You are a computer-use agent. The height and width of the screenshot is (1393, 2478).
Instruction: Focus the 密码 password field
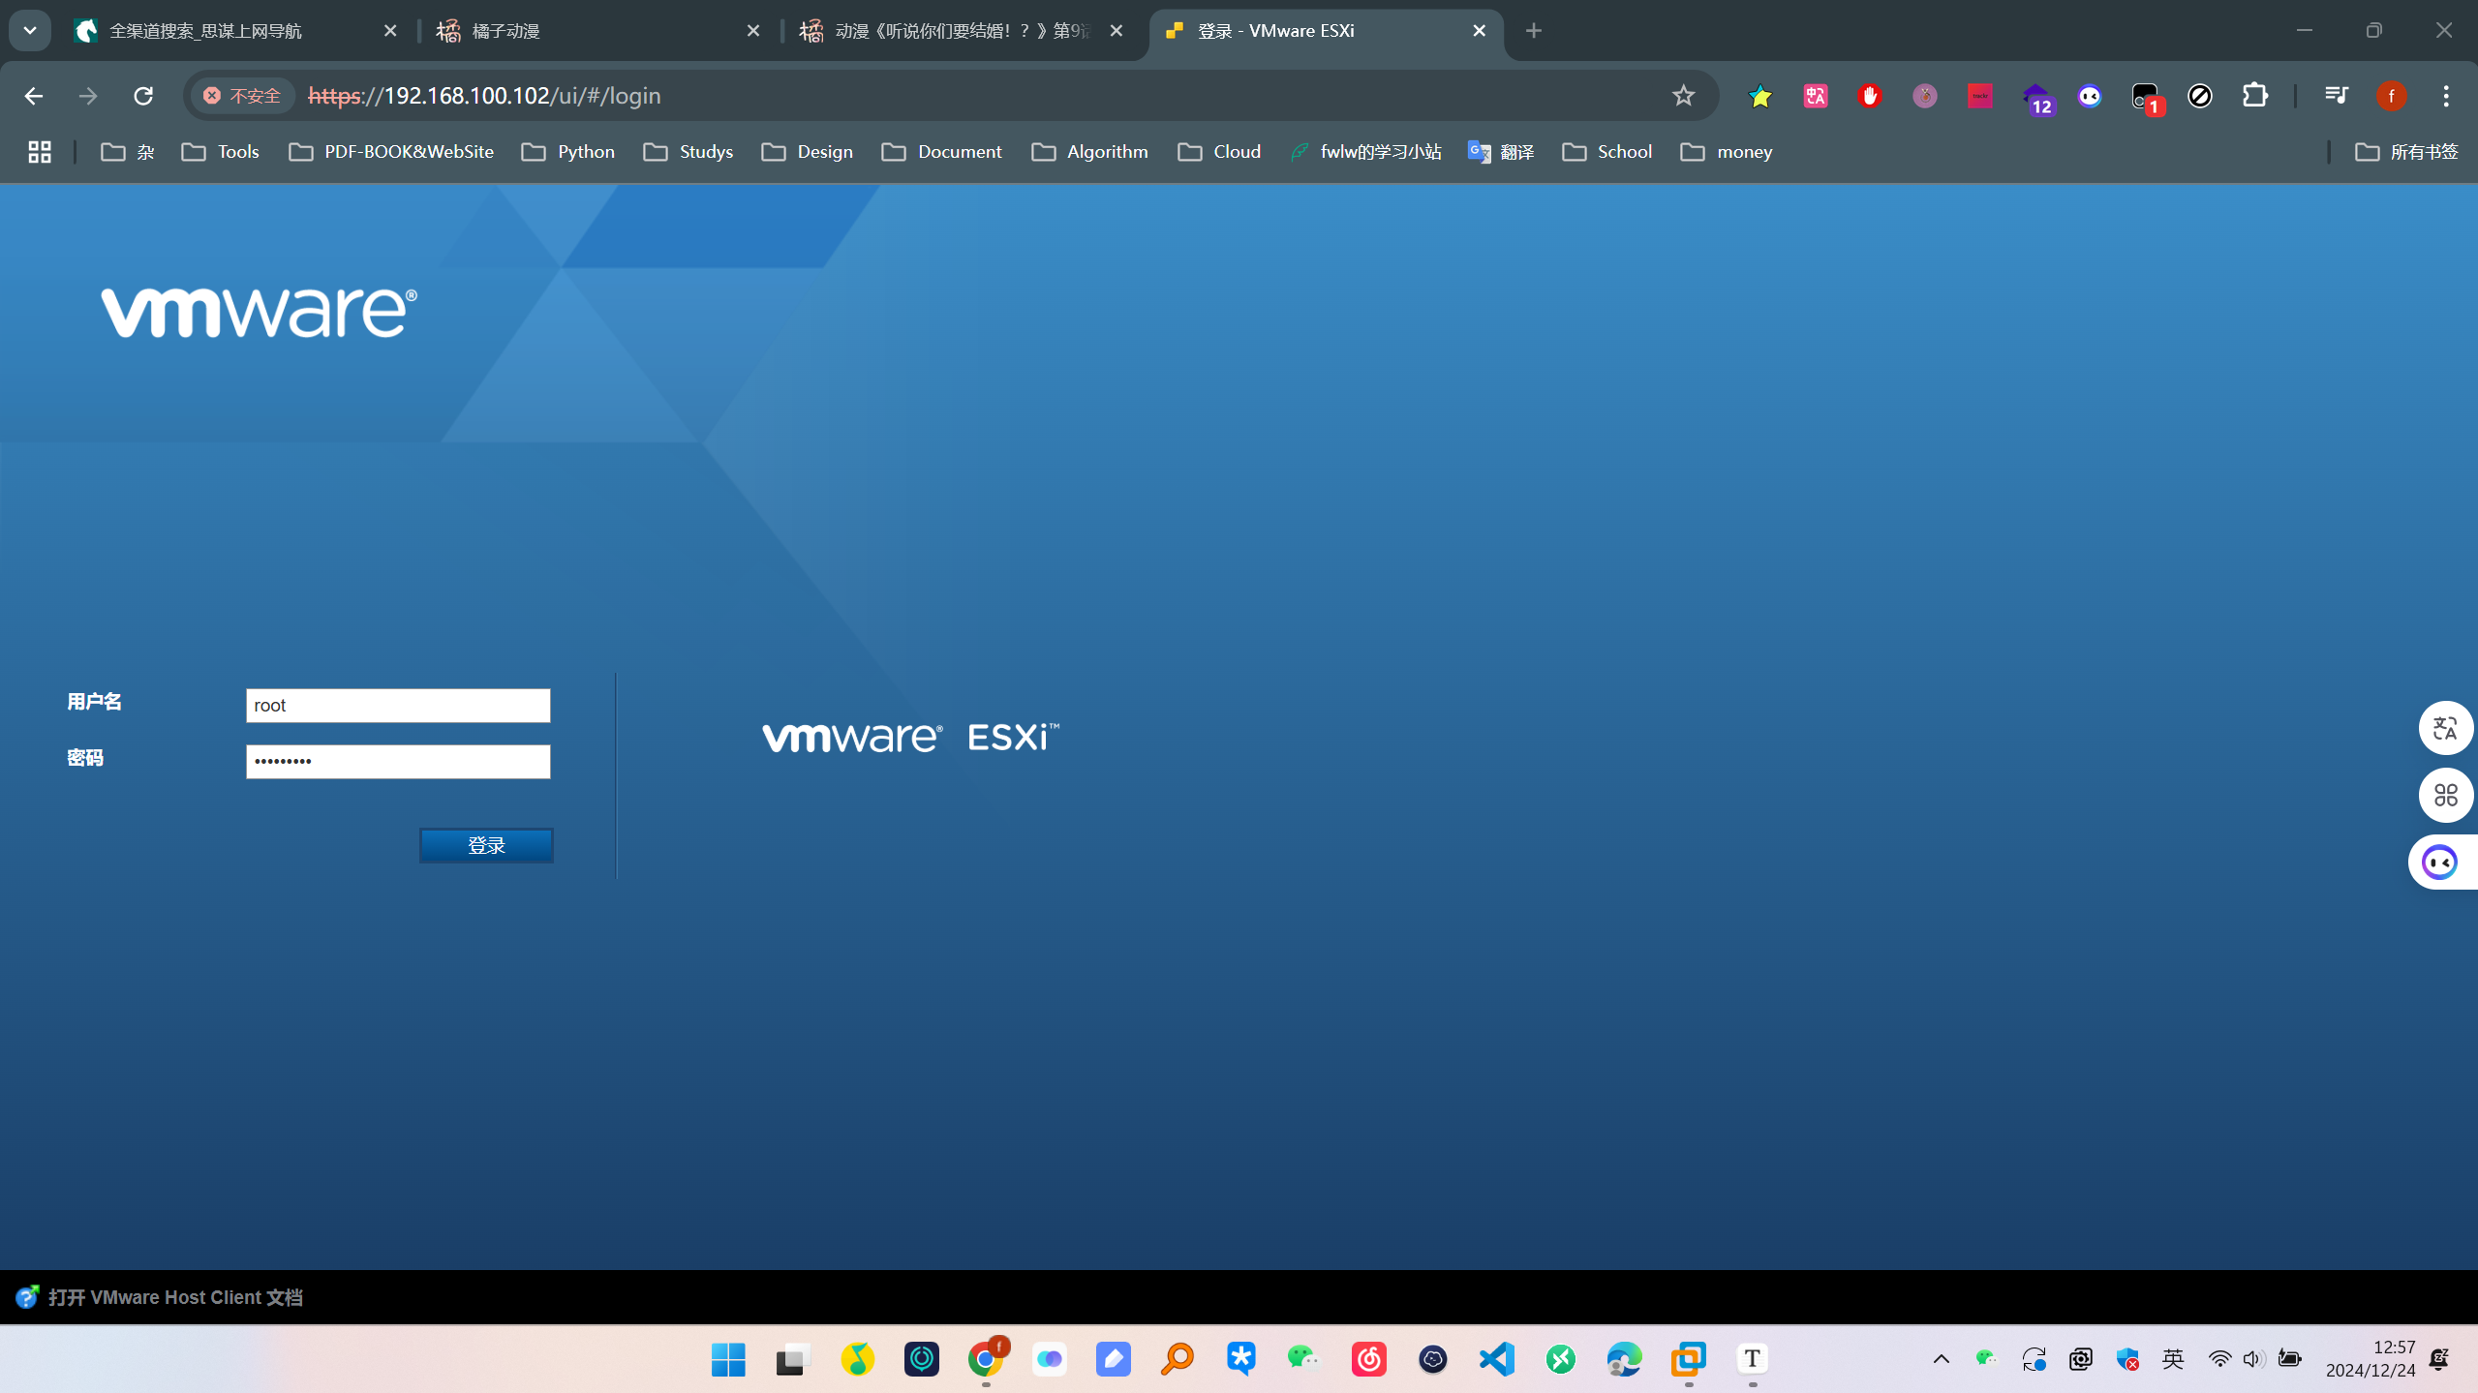(x=398, y=761)
